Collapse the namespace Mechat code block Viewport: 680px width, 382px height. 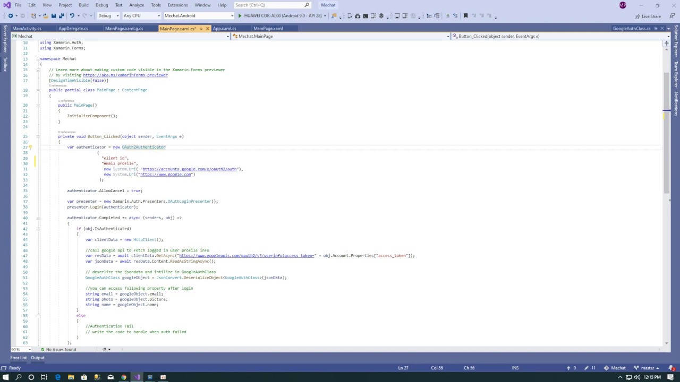coord(38,59)
